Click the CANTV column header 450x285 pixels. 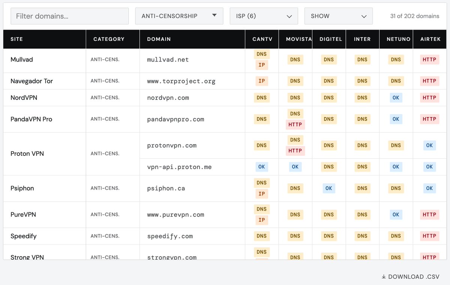262,39
